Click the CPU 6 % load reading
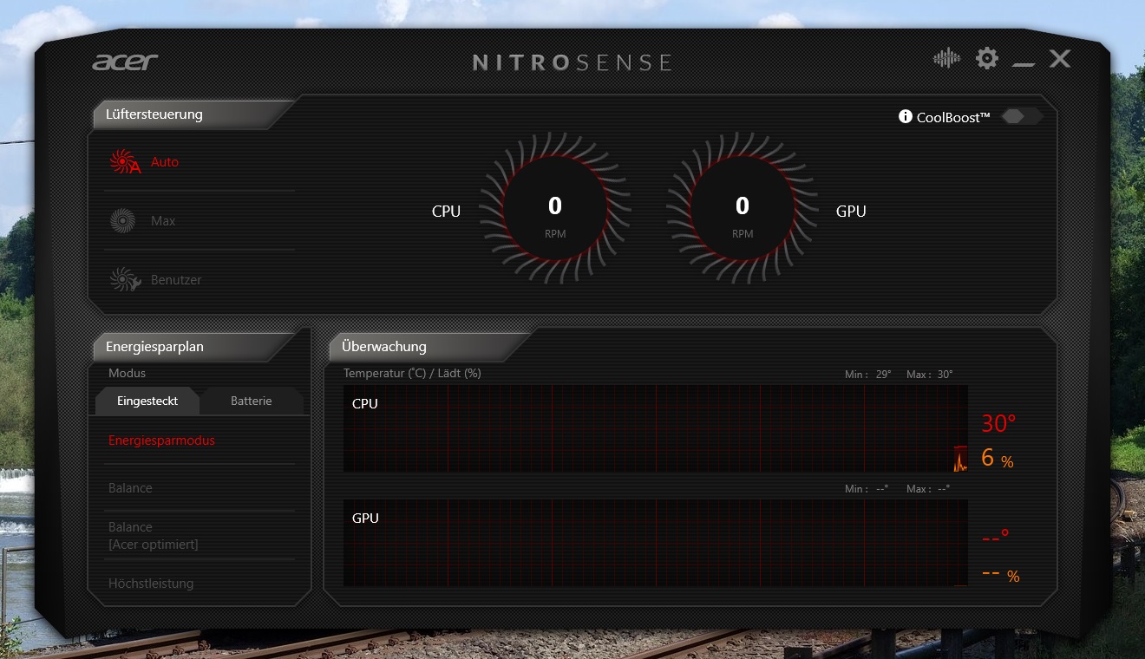The image size is (1145, 659). coord(998,459)
